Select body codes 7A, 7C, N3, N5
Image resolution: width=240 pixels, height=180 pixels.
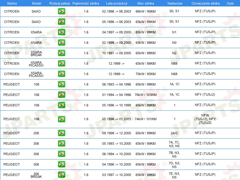(x=174, y=144)
